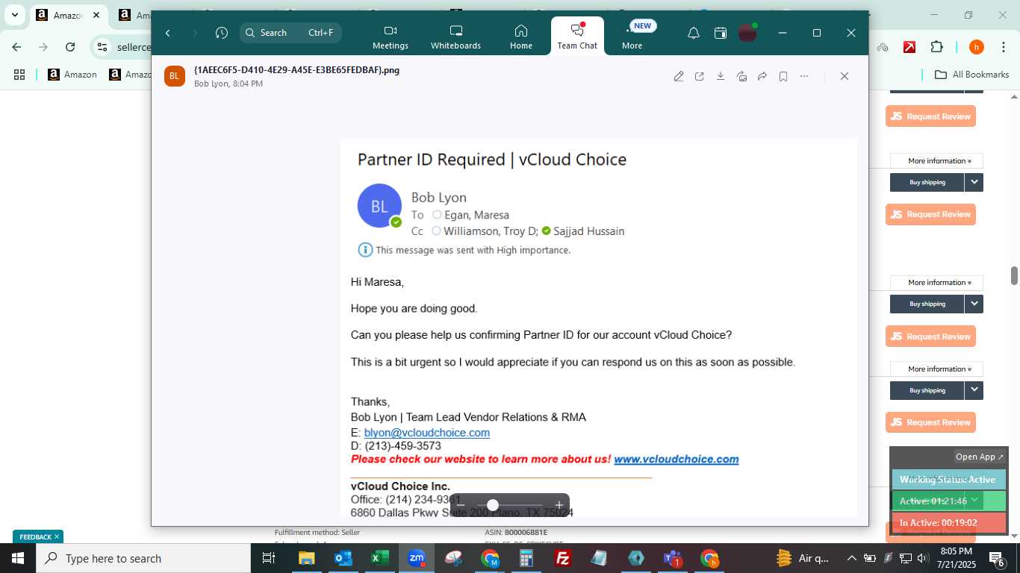Show hidden system tray icons
The image size is (1020, 573).
pos(851,558)
